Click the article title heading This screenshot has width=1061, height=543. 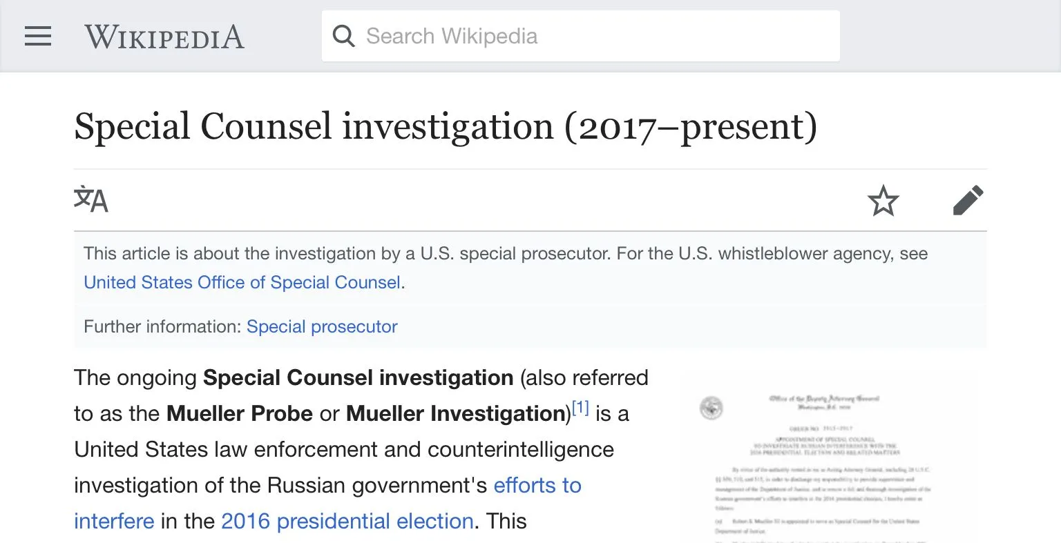click(x=446, y=127)
